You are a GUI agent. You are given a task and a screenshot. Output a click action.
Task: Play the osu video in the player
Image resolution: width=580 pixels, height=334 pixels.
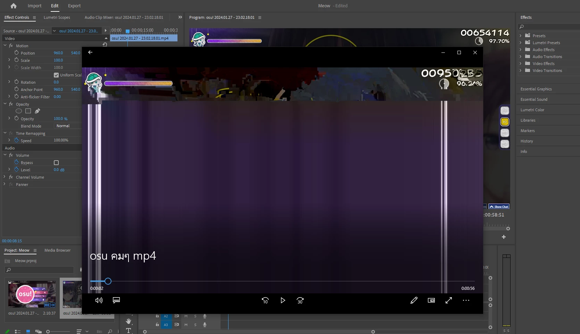tap(283, 300)
